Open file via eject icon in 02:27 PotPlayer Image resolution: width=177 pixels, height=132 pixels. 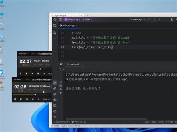44,73
